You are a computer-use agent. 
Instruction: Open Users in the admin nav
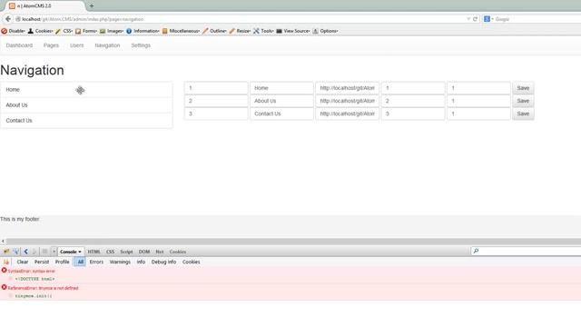coord(76,45)
